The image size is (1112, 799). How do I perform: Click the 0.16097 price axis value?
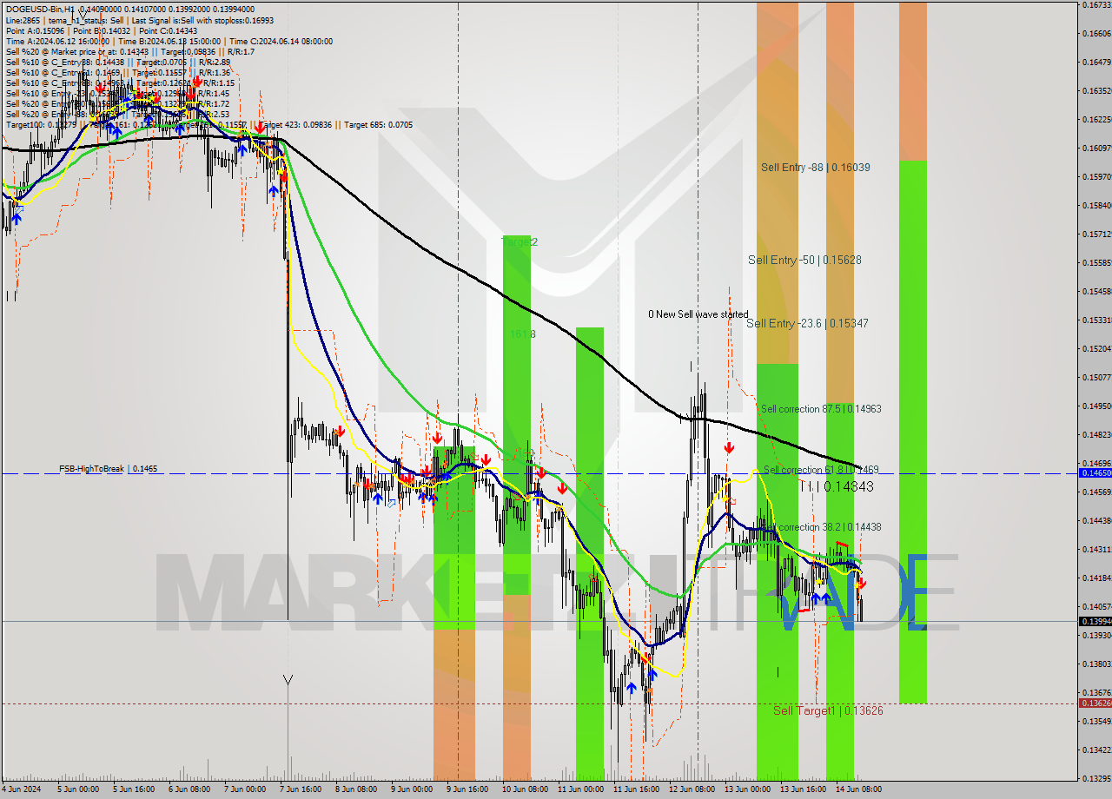(x=1095, y=148)
